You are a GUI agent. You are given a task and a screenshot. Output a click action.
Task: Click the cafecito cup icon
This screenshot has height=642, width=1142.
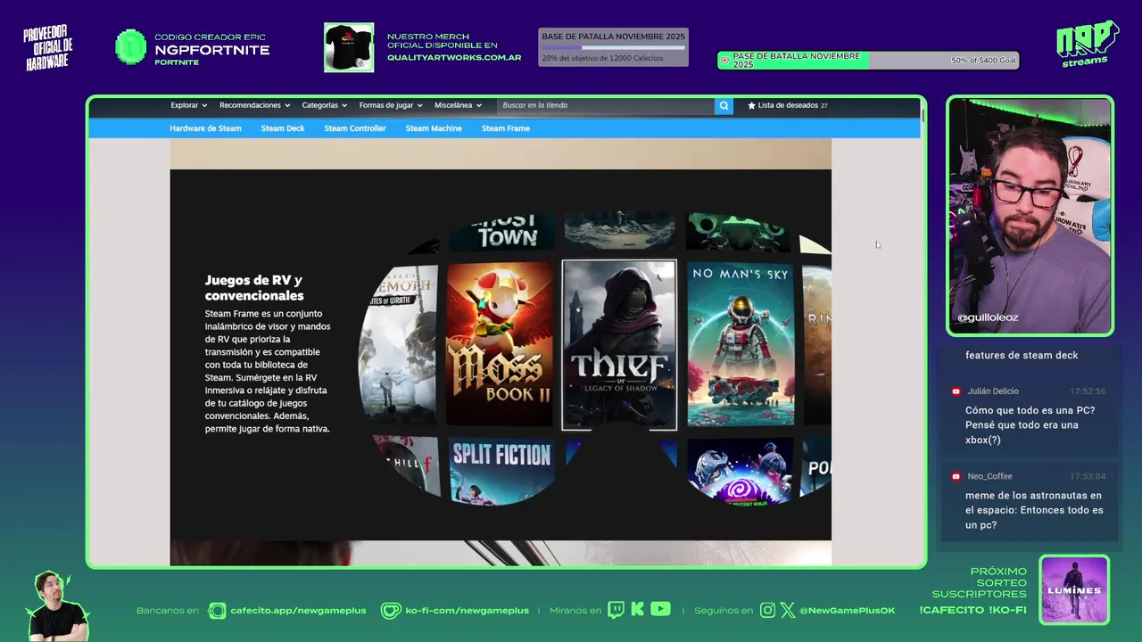(x=217, y=611)
